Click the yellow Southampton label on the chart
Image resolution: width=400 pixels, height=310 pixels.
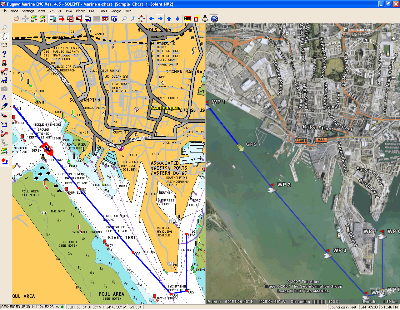click(x=166, y=108)
